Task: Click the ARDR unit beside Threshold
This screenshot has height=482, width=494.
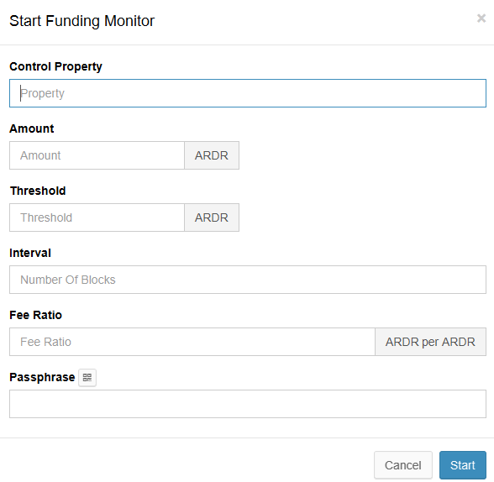Action: point(212,217)
